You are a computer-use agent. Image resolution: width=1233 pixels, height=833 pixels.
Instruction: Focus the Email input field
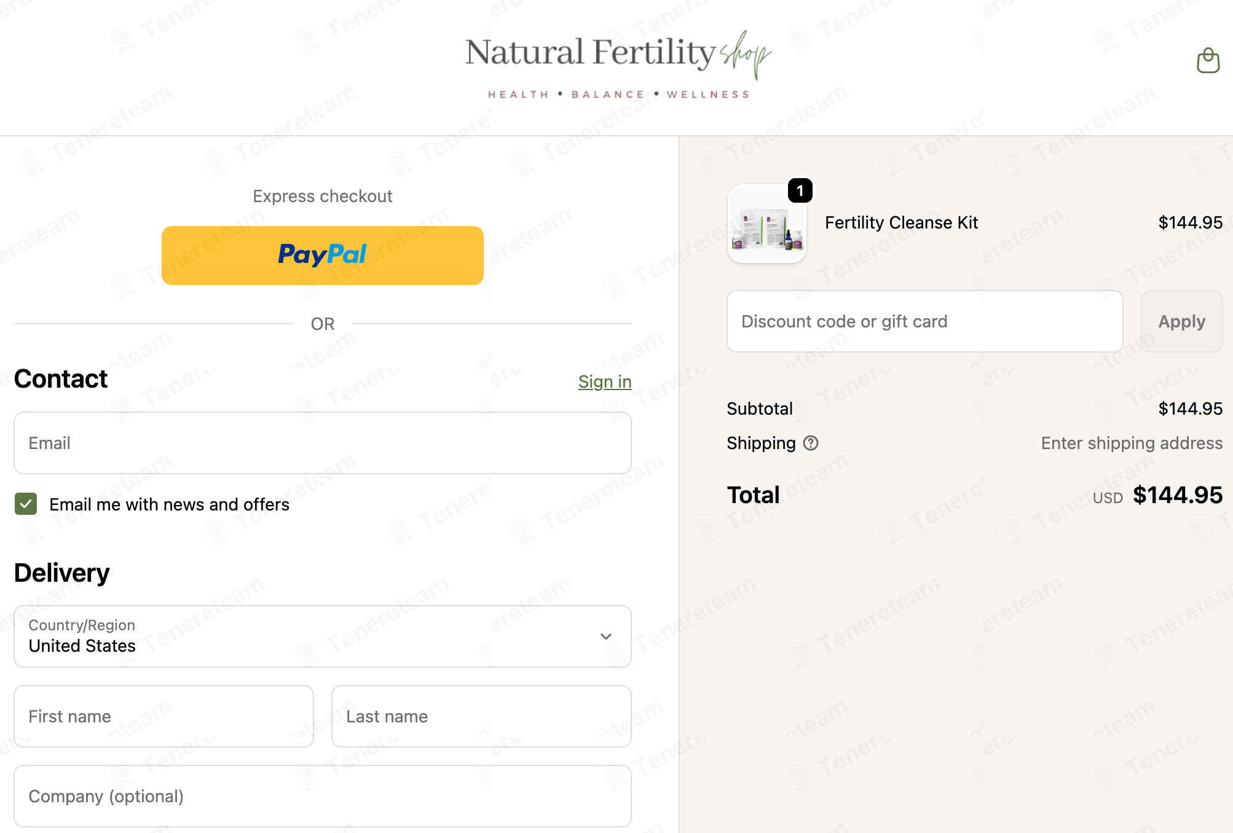323,443
